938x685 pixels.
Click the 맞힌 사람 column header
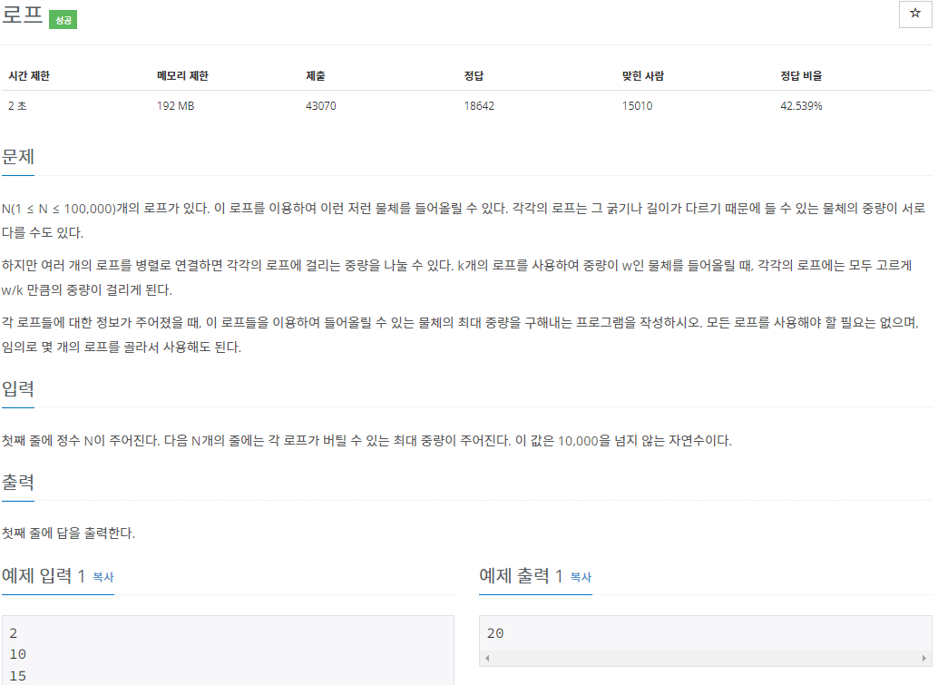pos(642,76)
